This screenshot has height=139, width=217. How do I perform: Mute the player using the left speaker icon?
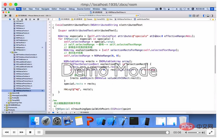coord(186,132)
